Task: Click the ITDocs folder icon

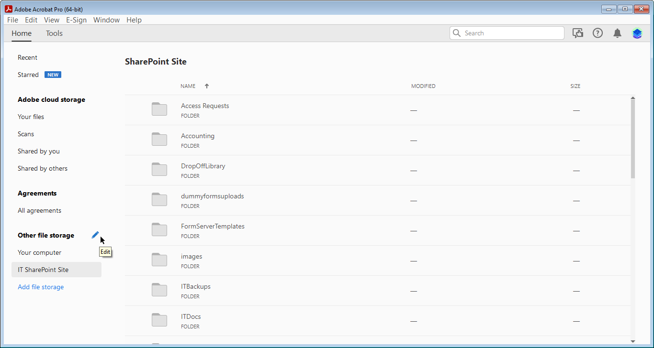Action: 159,320
